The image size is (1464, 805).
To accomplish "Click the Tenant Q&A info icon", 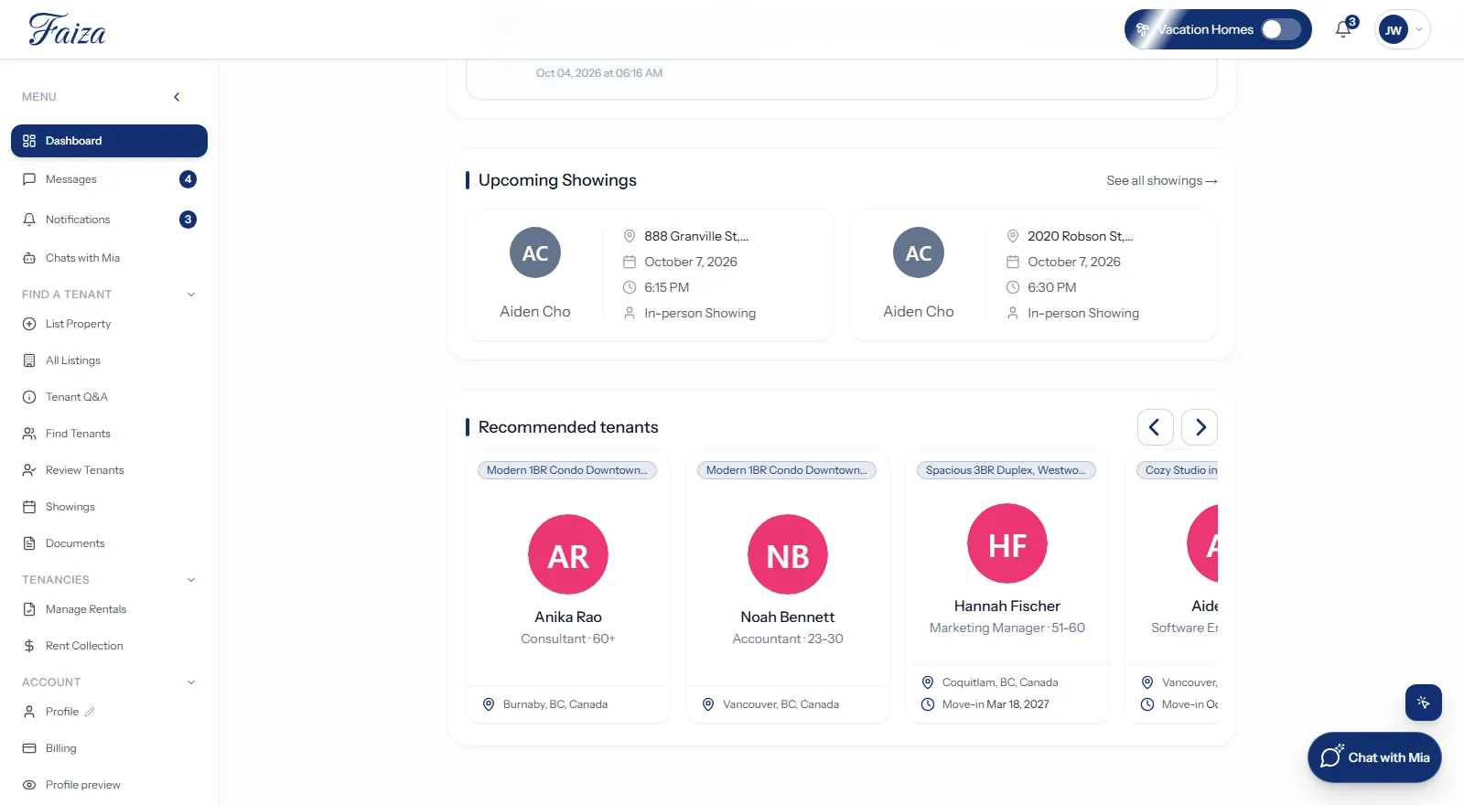I will [29, 397].
